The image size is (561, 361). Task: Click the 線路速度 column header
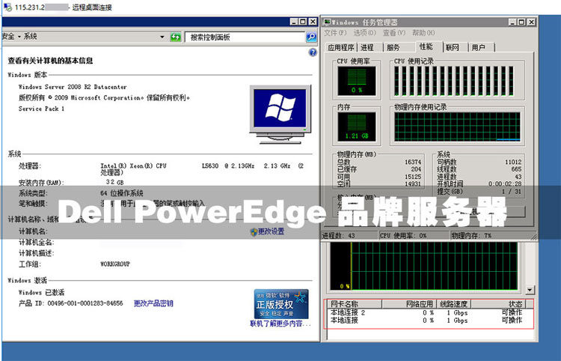[453, 304]
